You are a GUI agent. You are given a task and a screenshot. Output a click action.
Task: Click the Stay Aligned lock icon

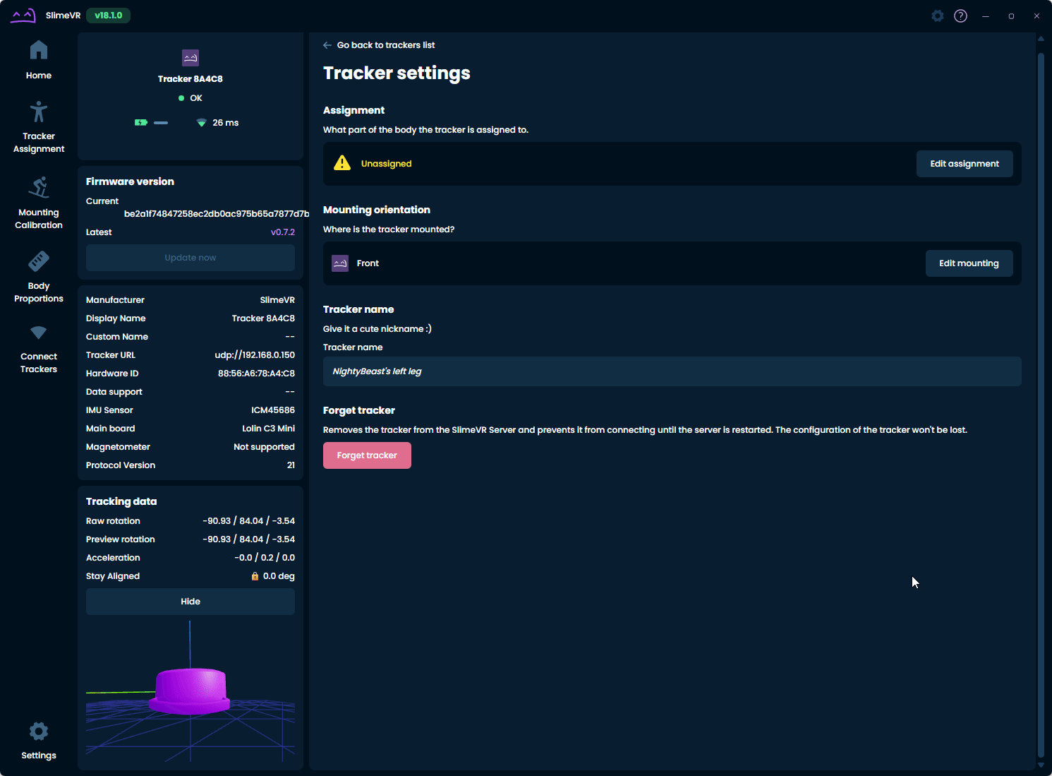pos(255,576)
